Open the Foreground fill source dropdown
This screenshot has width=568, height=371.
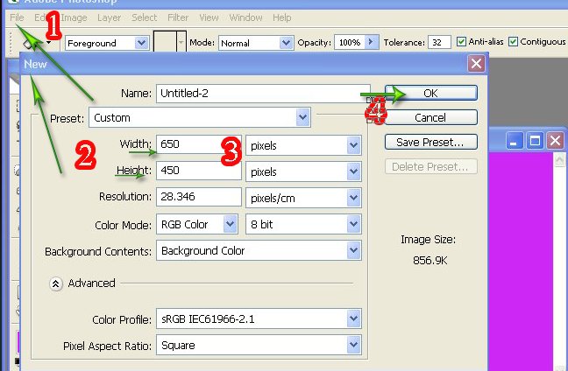pos(107,43)
